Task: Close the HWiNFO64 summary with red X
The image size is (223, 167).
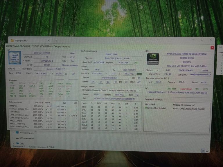Action: coord(212,48)
